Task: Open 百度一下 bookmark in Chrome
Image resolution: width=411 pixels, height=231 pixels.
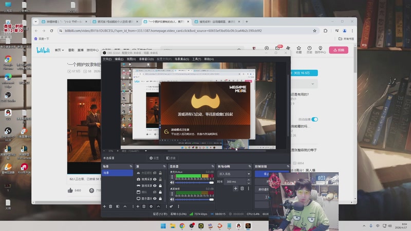Action: (x=42, y=38)
